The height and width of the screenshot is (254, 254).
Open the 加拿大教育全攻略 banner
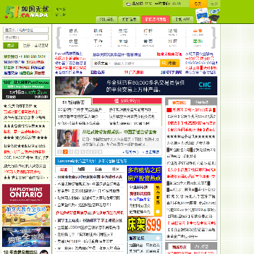coord(26,215)
